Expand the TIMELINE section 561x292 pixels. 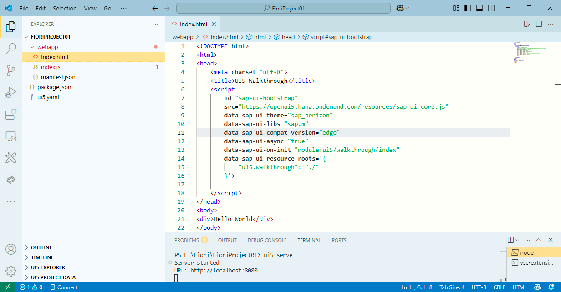click(x=93, y=257)
